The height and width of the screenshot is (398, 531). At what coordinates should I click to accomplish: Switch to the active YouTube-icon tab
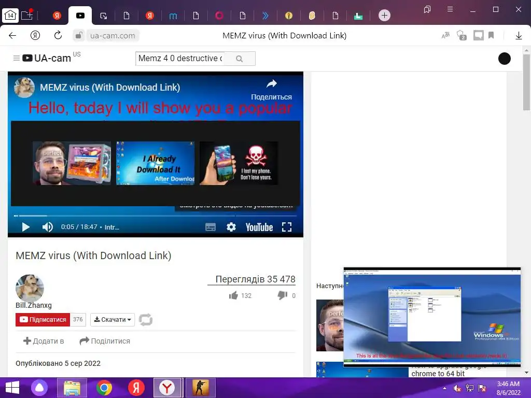[80, 15]
